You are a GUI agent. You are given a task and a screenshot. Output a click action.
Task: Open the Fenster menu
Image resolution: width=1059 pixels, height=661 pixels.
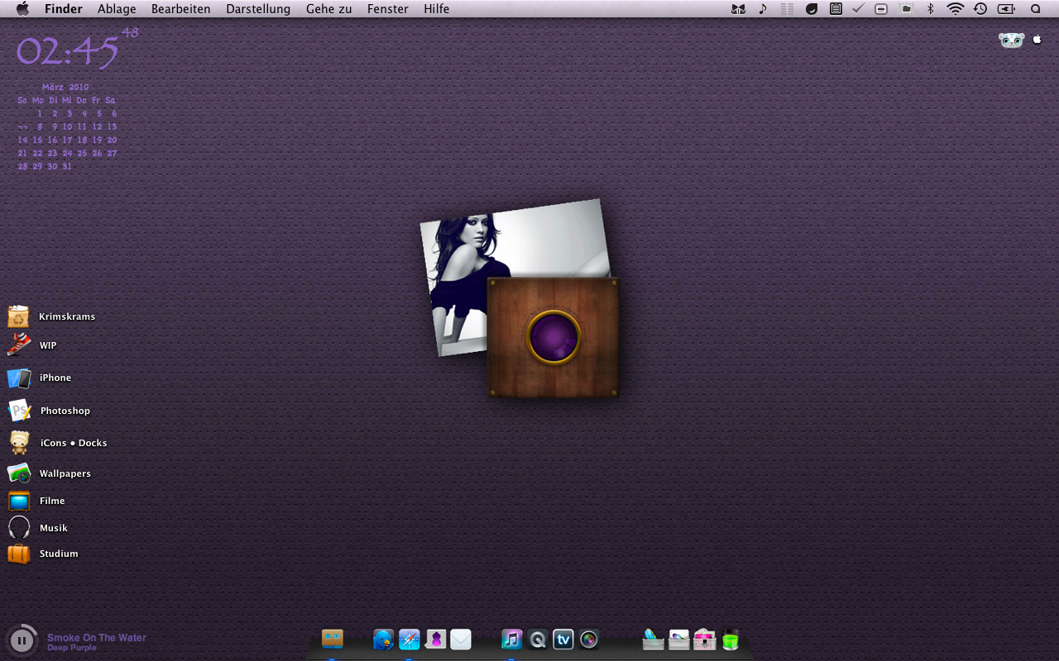(x=388, y=9)
